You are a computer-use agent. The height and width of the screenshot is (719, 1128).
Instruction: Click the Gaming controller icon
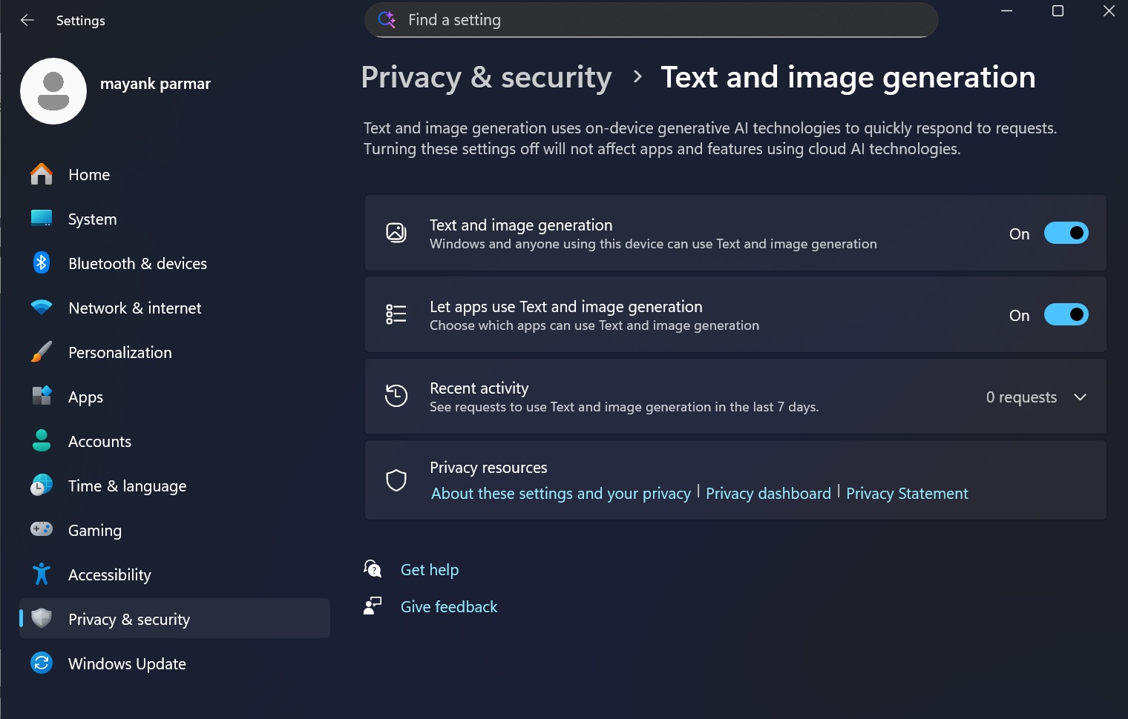pyautogui.click(x=42, y=529)
